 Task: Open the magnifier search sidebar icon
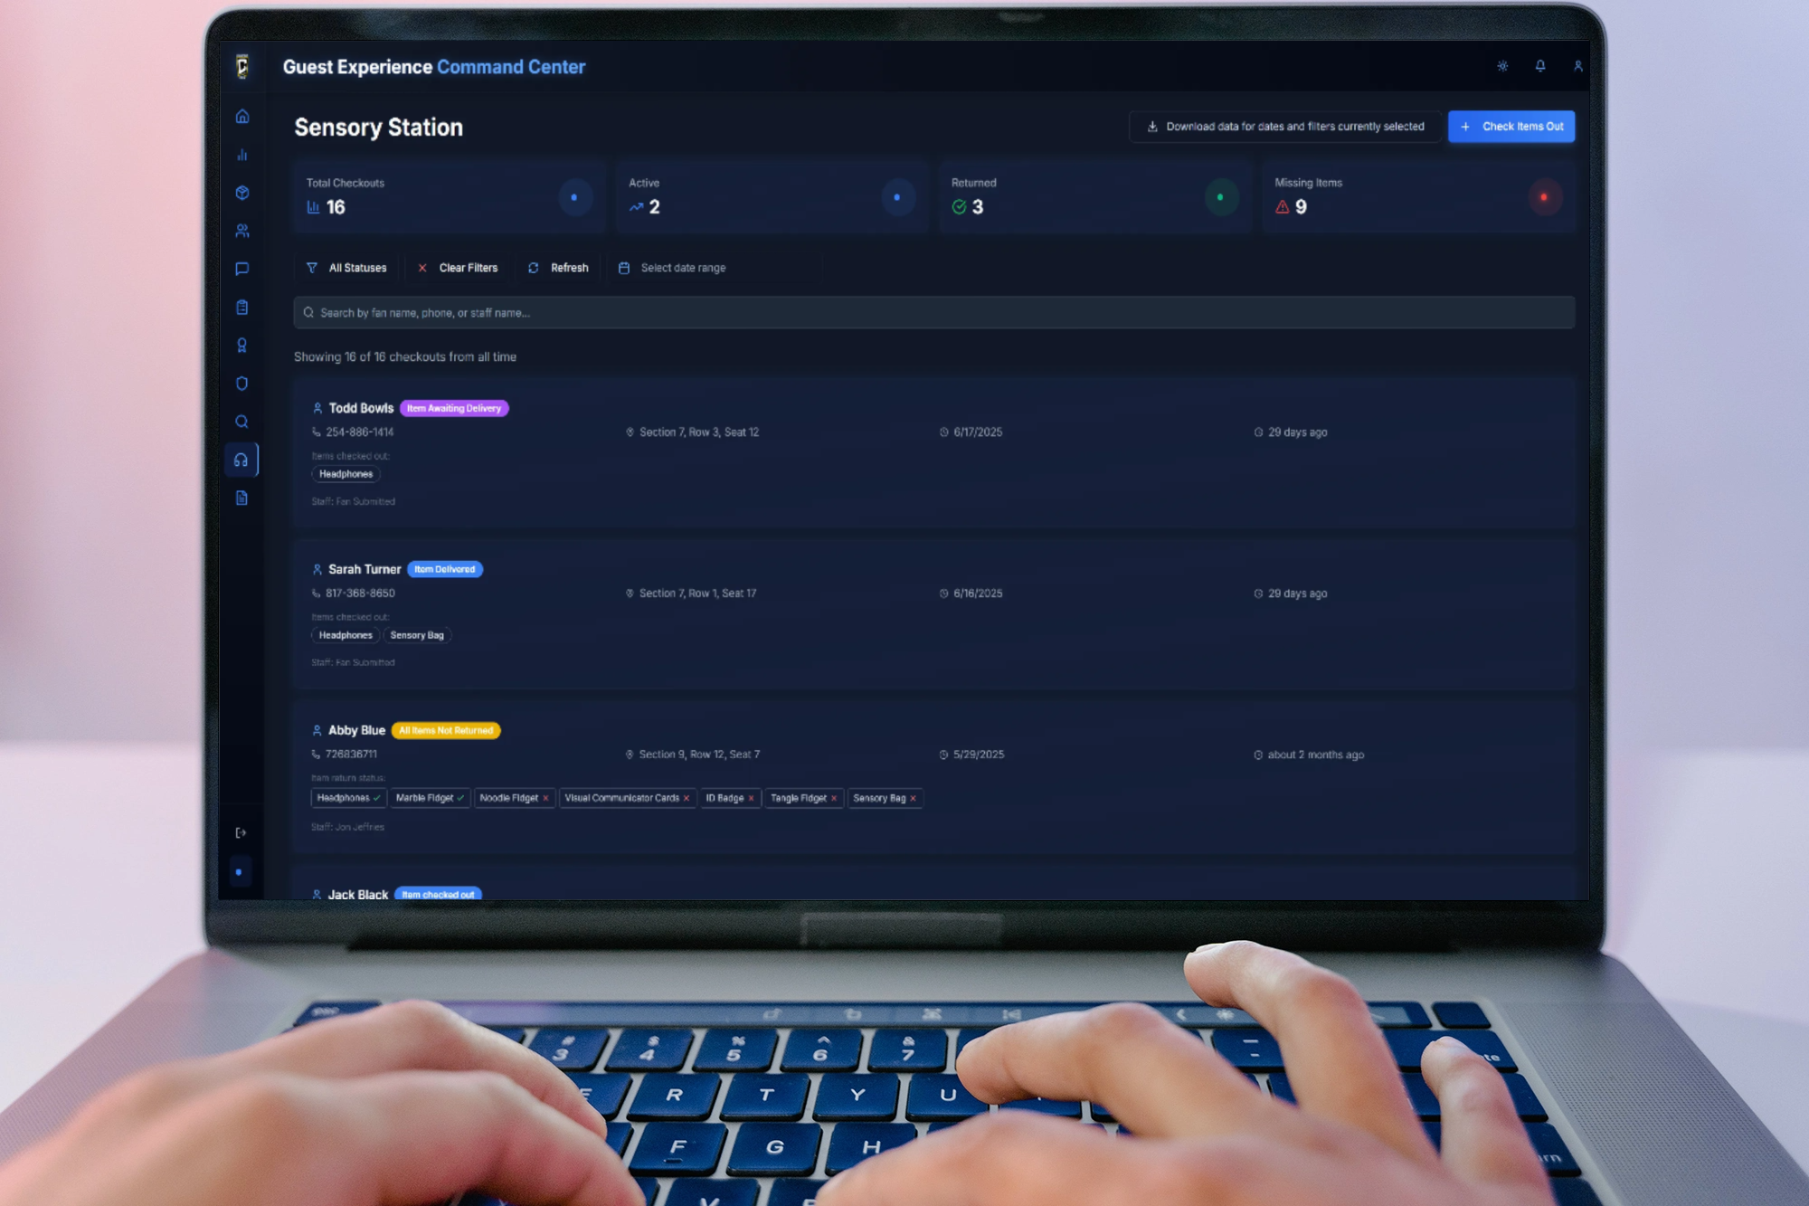pyautogui.click(x=242, y=422)
